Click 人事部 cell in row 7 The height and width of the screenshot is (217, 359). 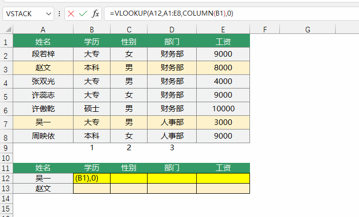pyautogui.click(x=172, y=122)
